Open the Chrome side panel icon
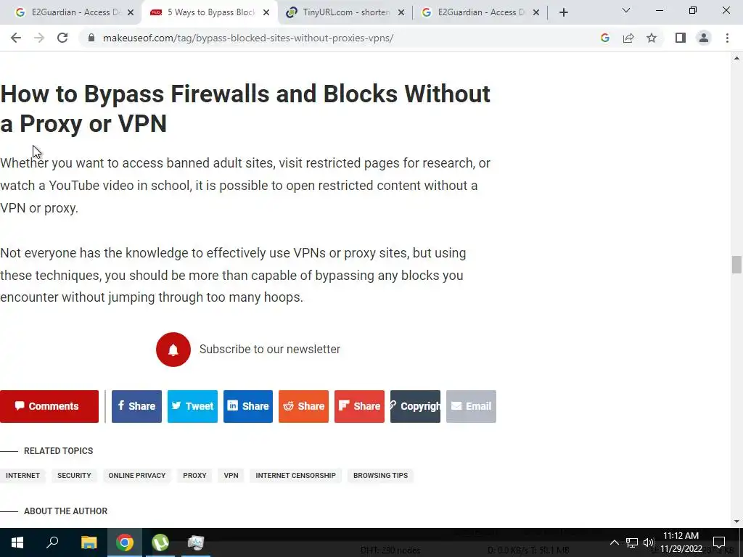The height and width of the screenshot is (557, 743). click(x=681, y=38)
